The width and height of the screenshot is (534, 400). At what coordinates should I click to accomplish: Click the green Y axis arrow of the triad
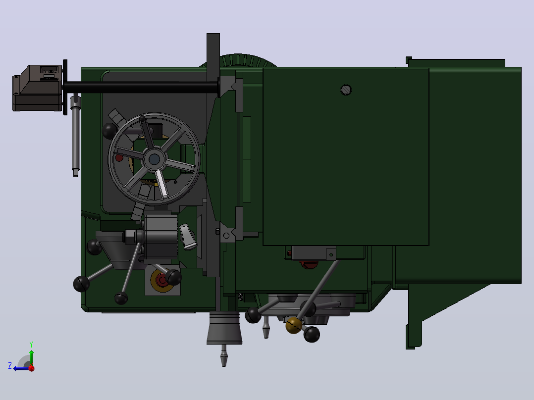click(x=31, y=357)
